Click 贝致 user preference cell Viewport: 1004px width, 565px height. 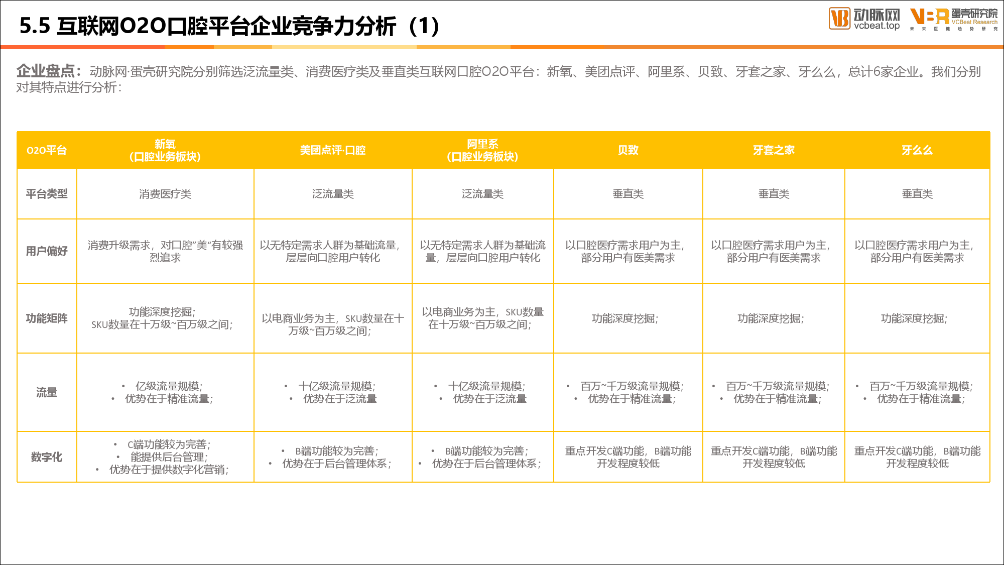pyautogui.click(x=628, y=251)
